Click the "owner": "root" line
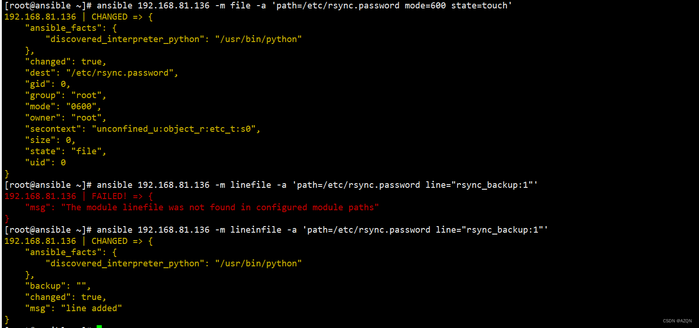Screen dimensions: 699x328 pyautogui.click(x=66, y=118)
